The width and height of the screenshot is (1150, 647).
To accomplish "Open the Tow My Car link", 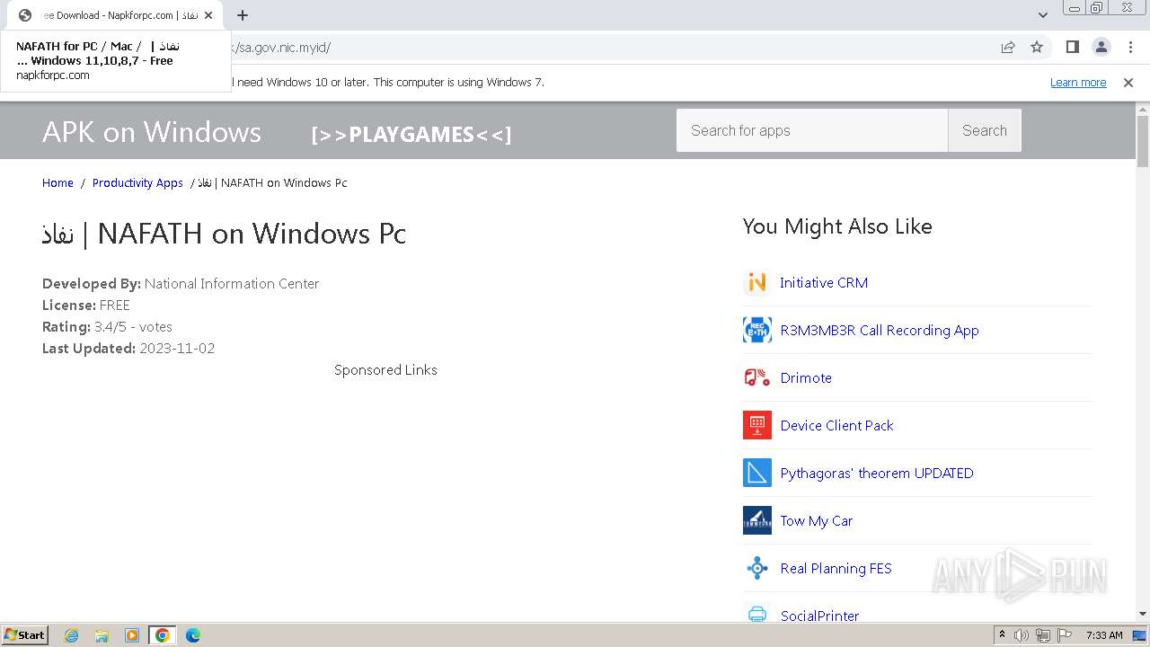I will point(817,520).
